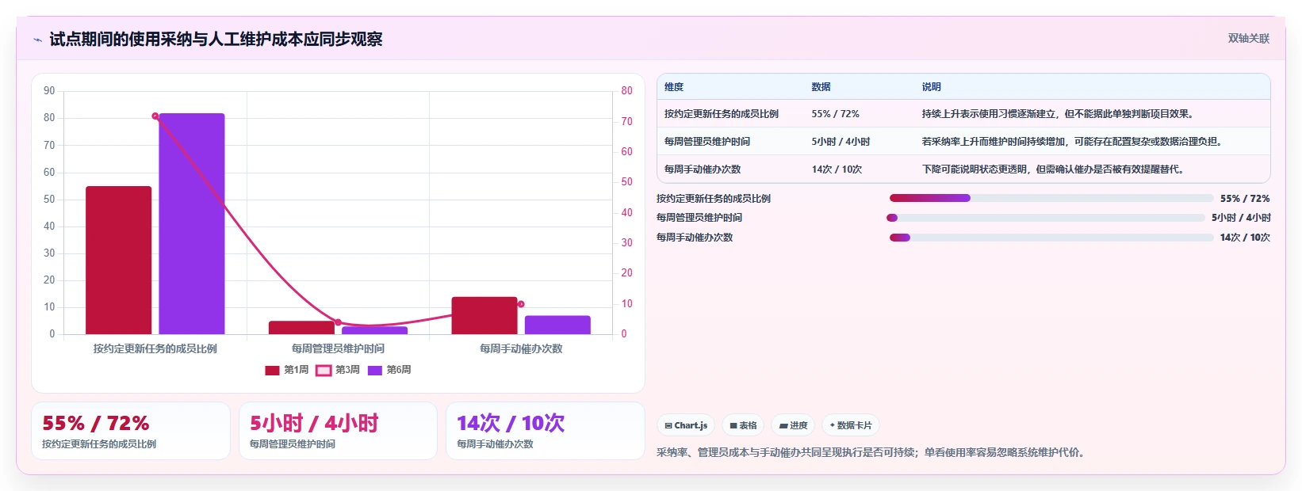1302x491 pixels.
Task: Click right axis tick label 80
Action: pos(626,91)
